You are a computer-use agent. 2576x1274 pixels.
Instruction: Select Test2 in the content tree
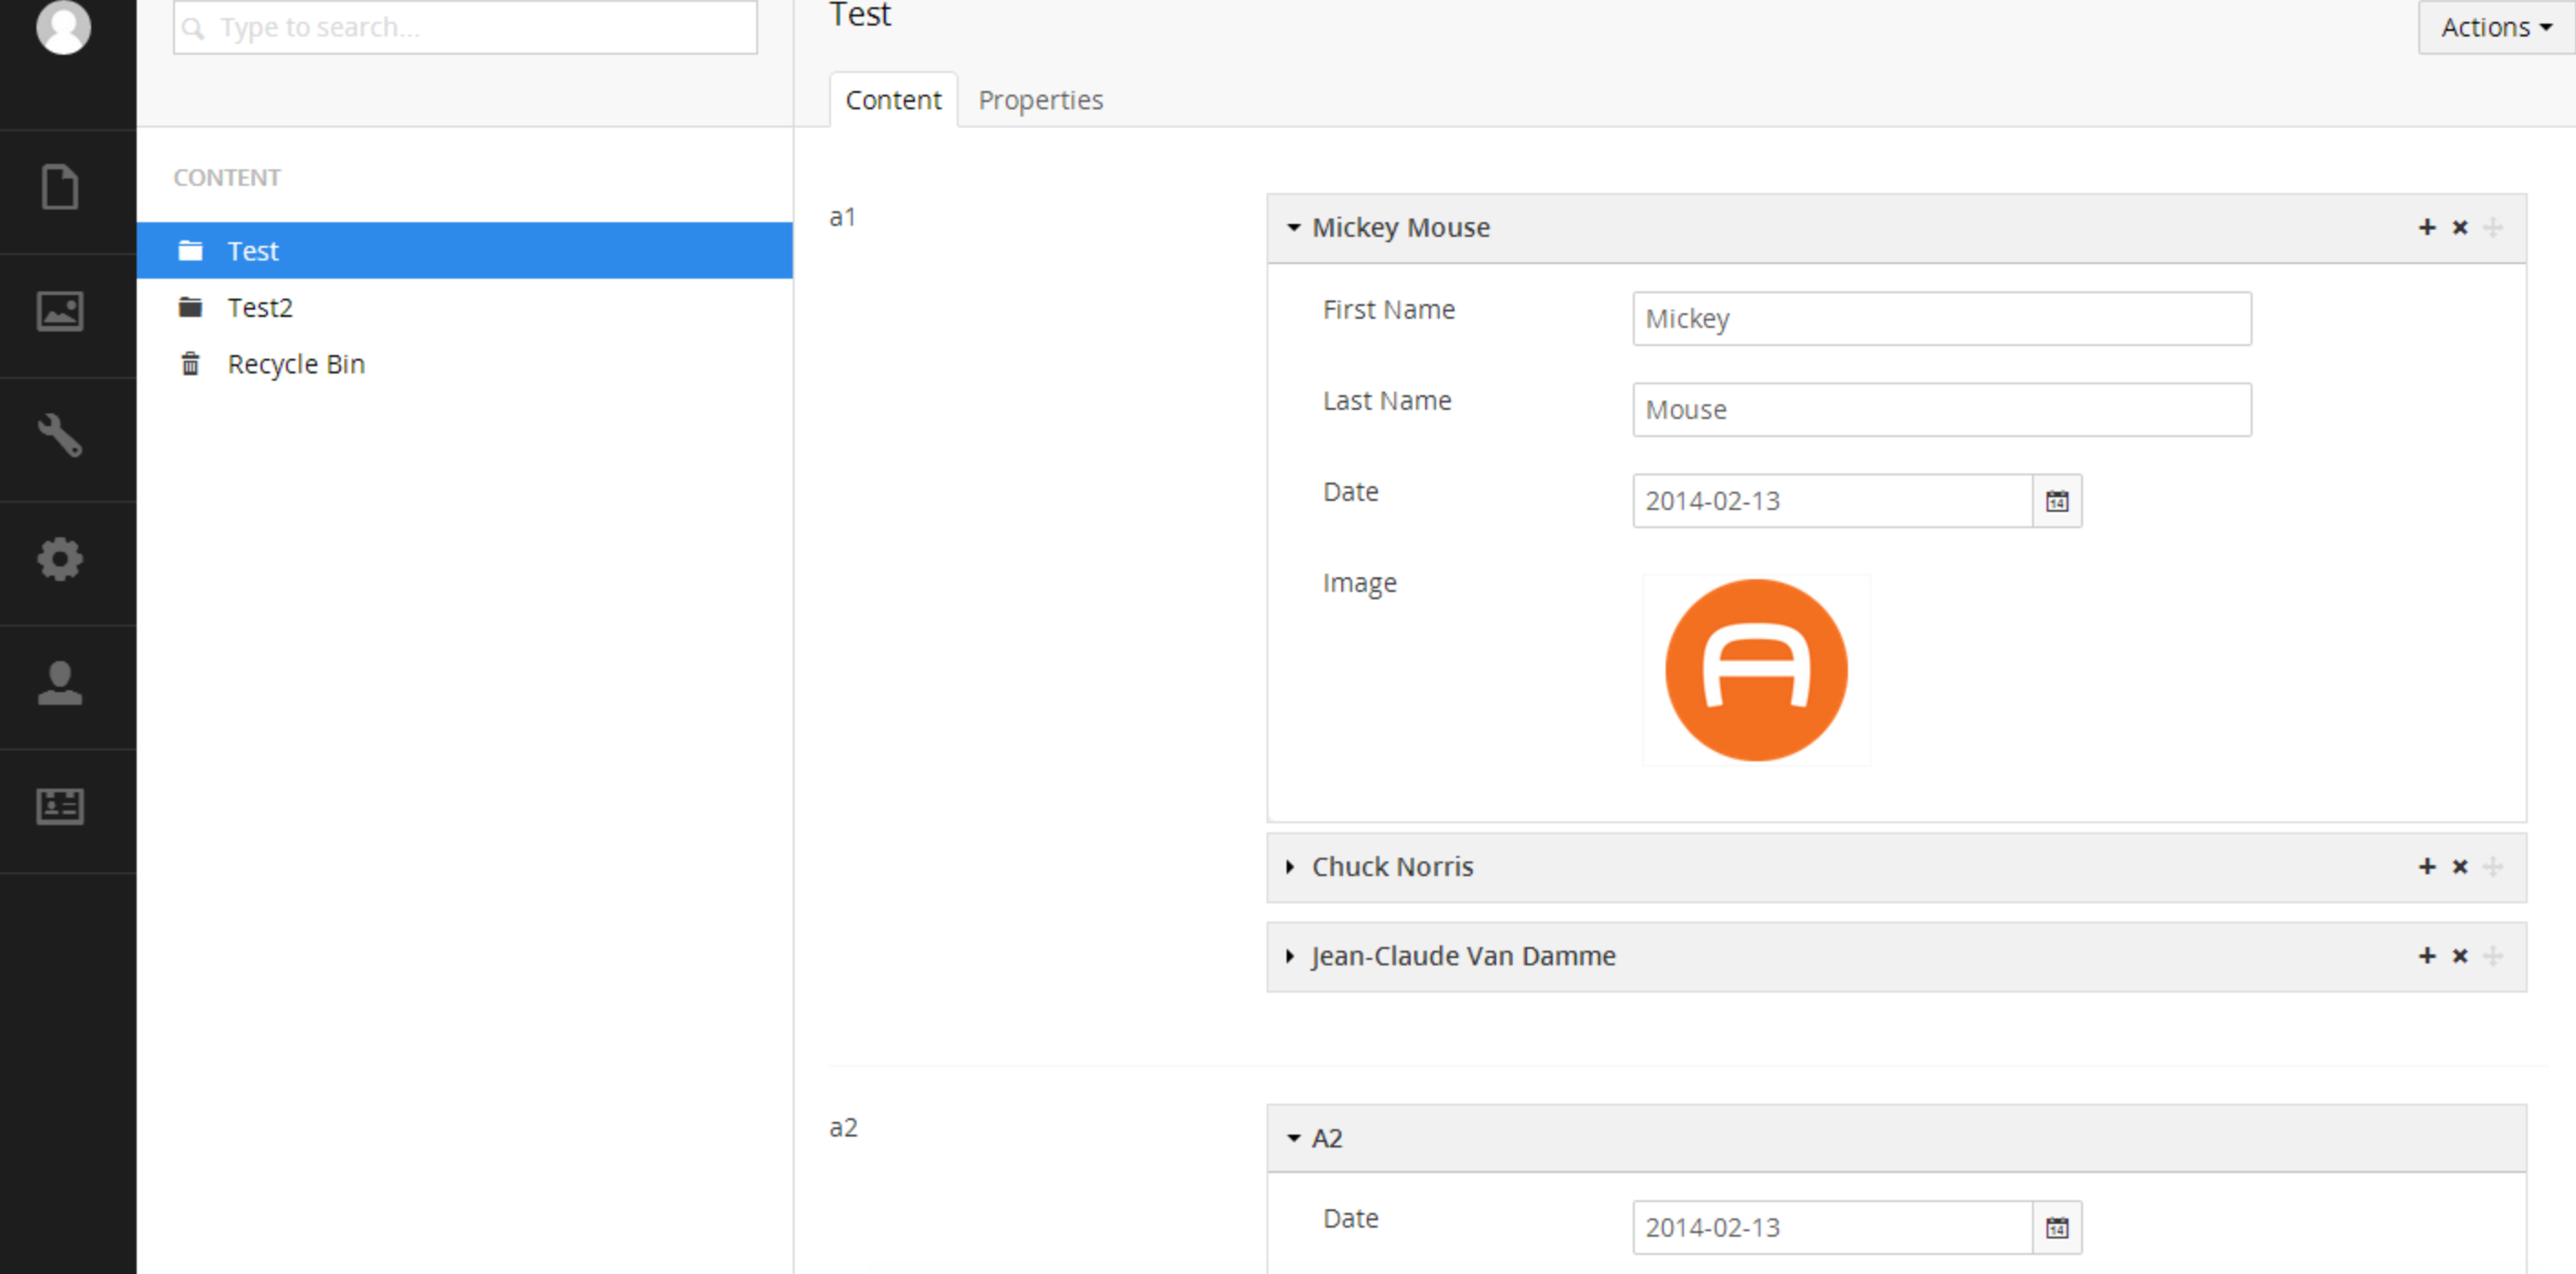click(x=260, y=308)
